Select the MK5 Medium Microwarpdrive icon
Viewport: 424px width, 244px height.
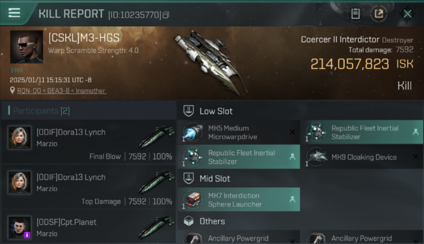[x=193, y=132]
